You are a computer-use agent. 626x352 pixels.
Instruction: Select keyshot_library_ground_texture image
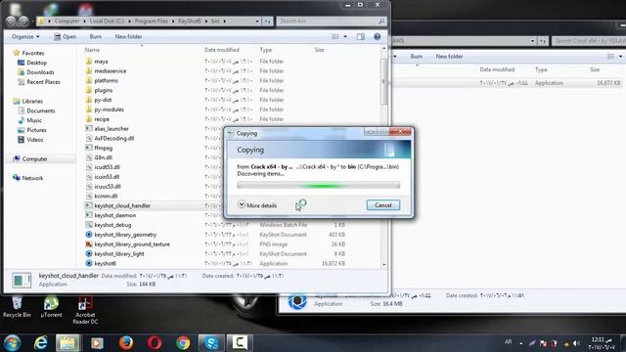[x=132, y=244]
